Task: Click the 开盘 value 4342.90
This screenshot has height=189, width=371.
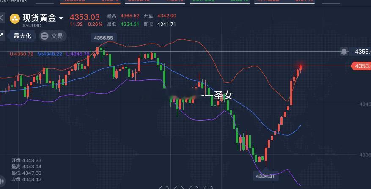Action: tap(167, 16)
